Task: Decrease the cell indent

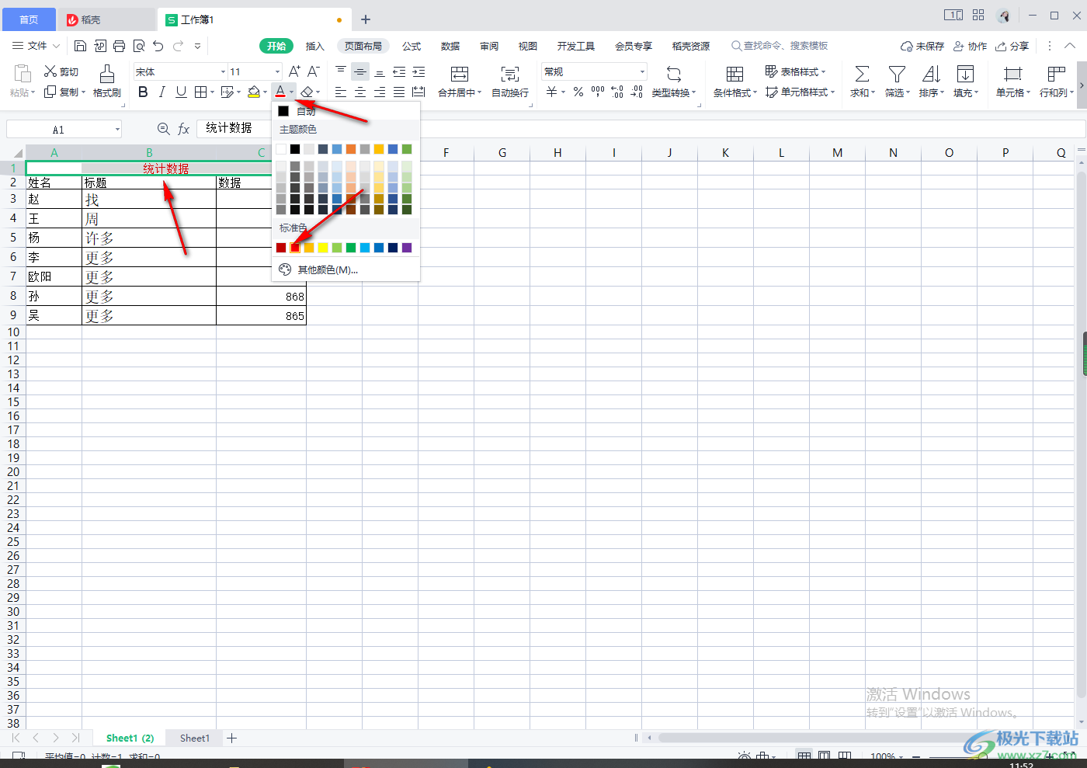Action: click(399, 71)
